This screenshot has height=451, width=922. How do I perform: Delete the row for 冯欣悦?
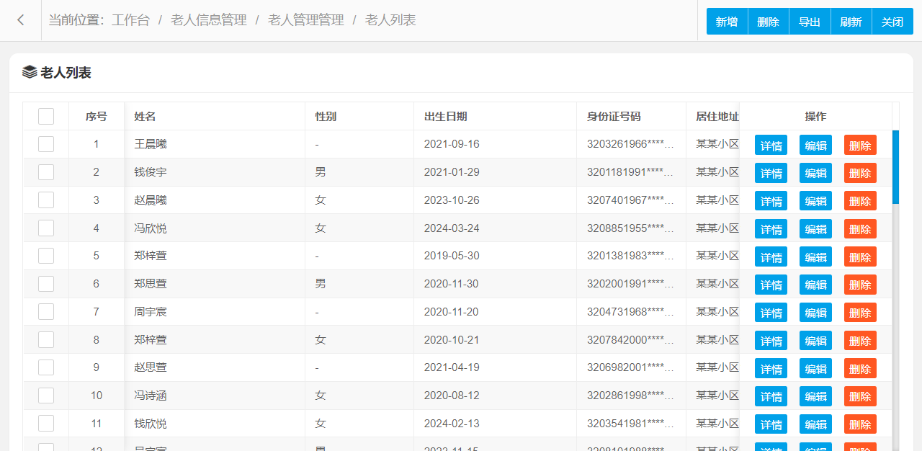click(860, 229)
